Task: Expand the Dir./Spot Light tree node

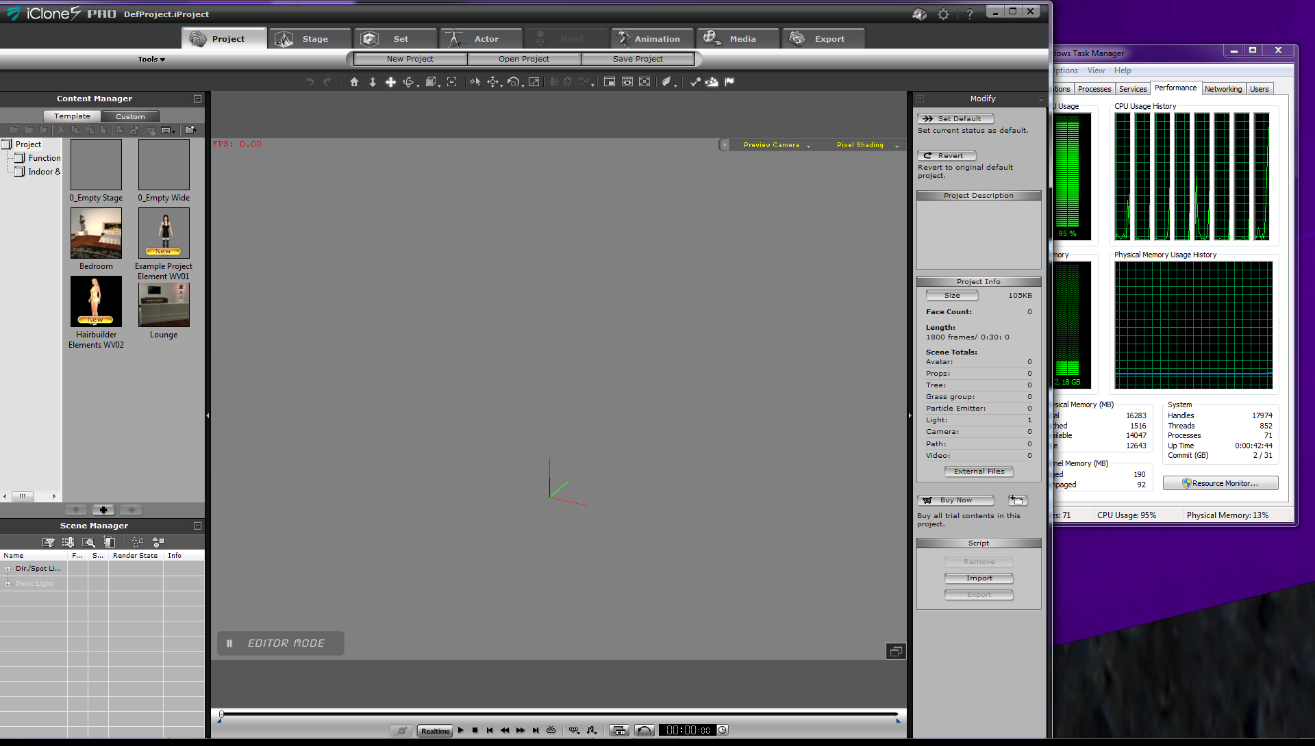Action: (x=8, y=569)
